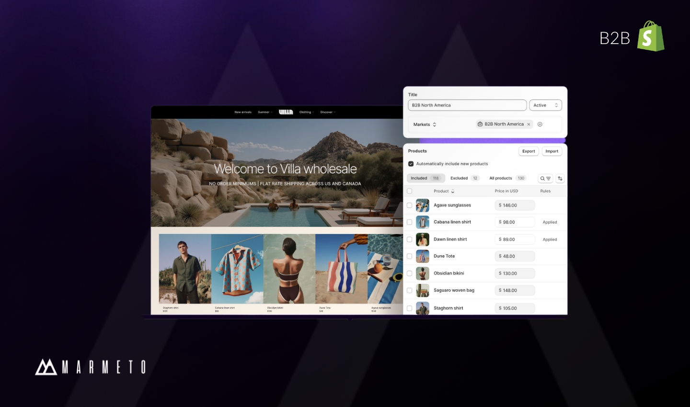Click the Saguaro woven bag product name

coord(454,291)
